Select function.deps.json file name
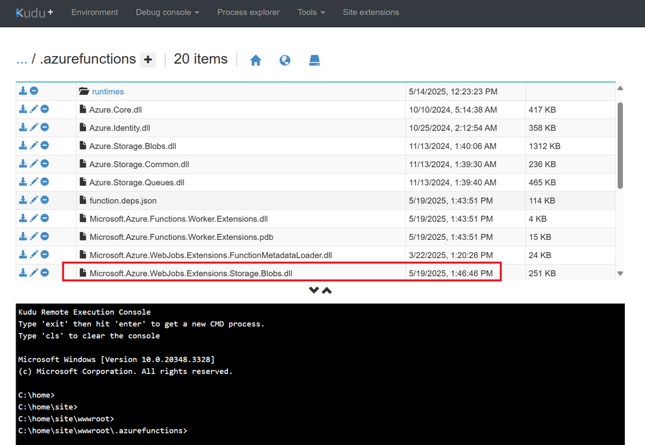Viewport: 645px width, 445px height. (123, 201)
